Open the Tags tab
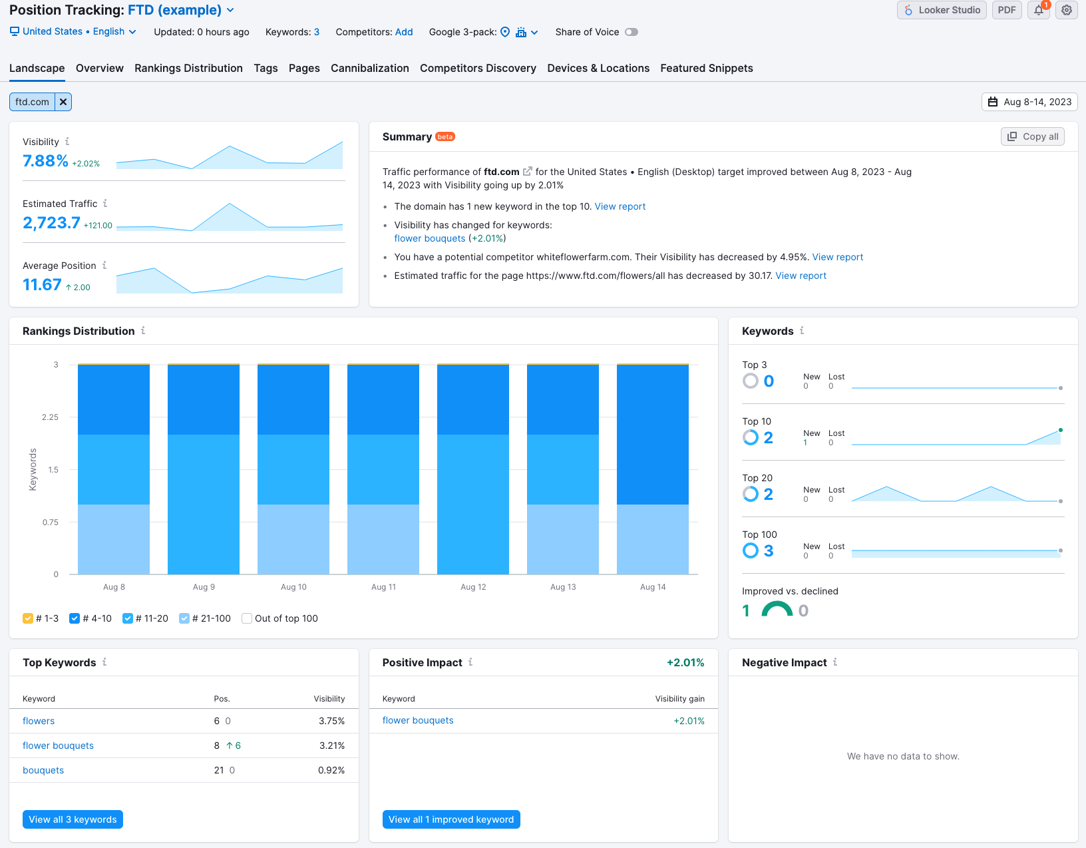Image resolution: width=1086 pixels, height=848 pixels. point(266,68)
